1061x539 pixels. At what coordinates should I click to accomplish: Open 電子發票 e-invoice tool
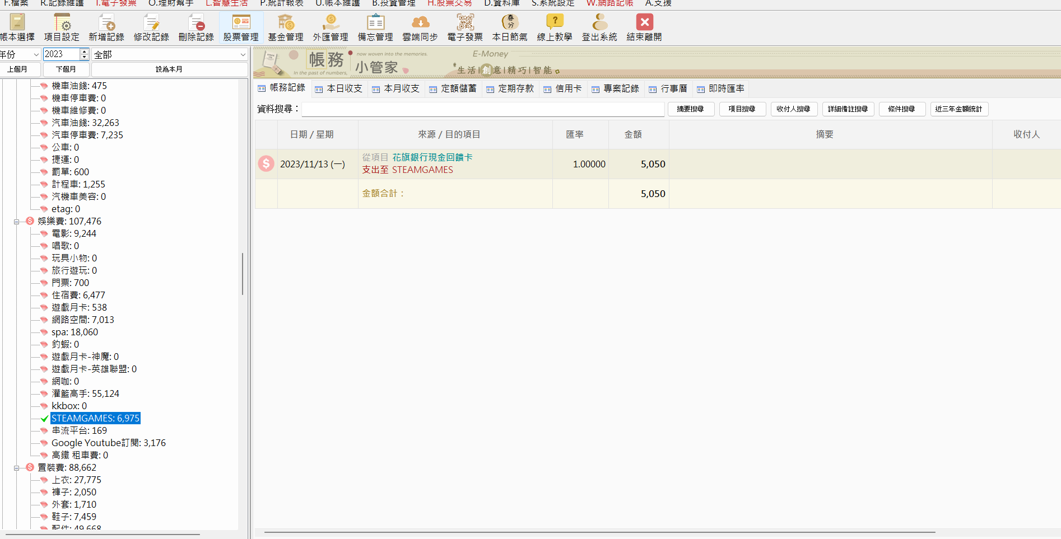465,28
